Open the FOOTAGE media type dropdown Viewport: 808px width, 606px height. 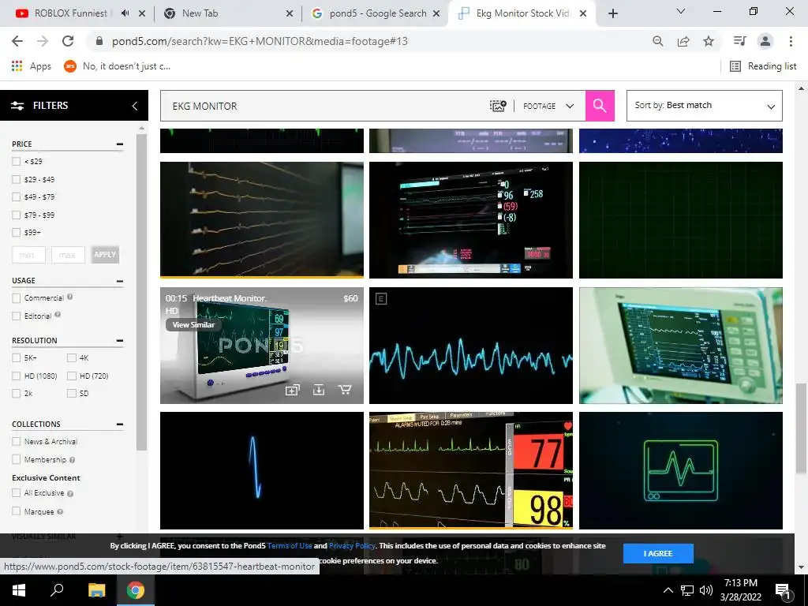(549, 106)
